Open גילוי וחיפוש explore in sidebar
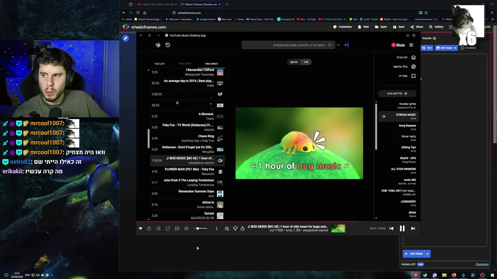 point(404,67)
